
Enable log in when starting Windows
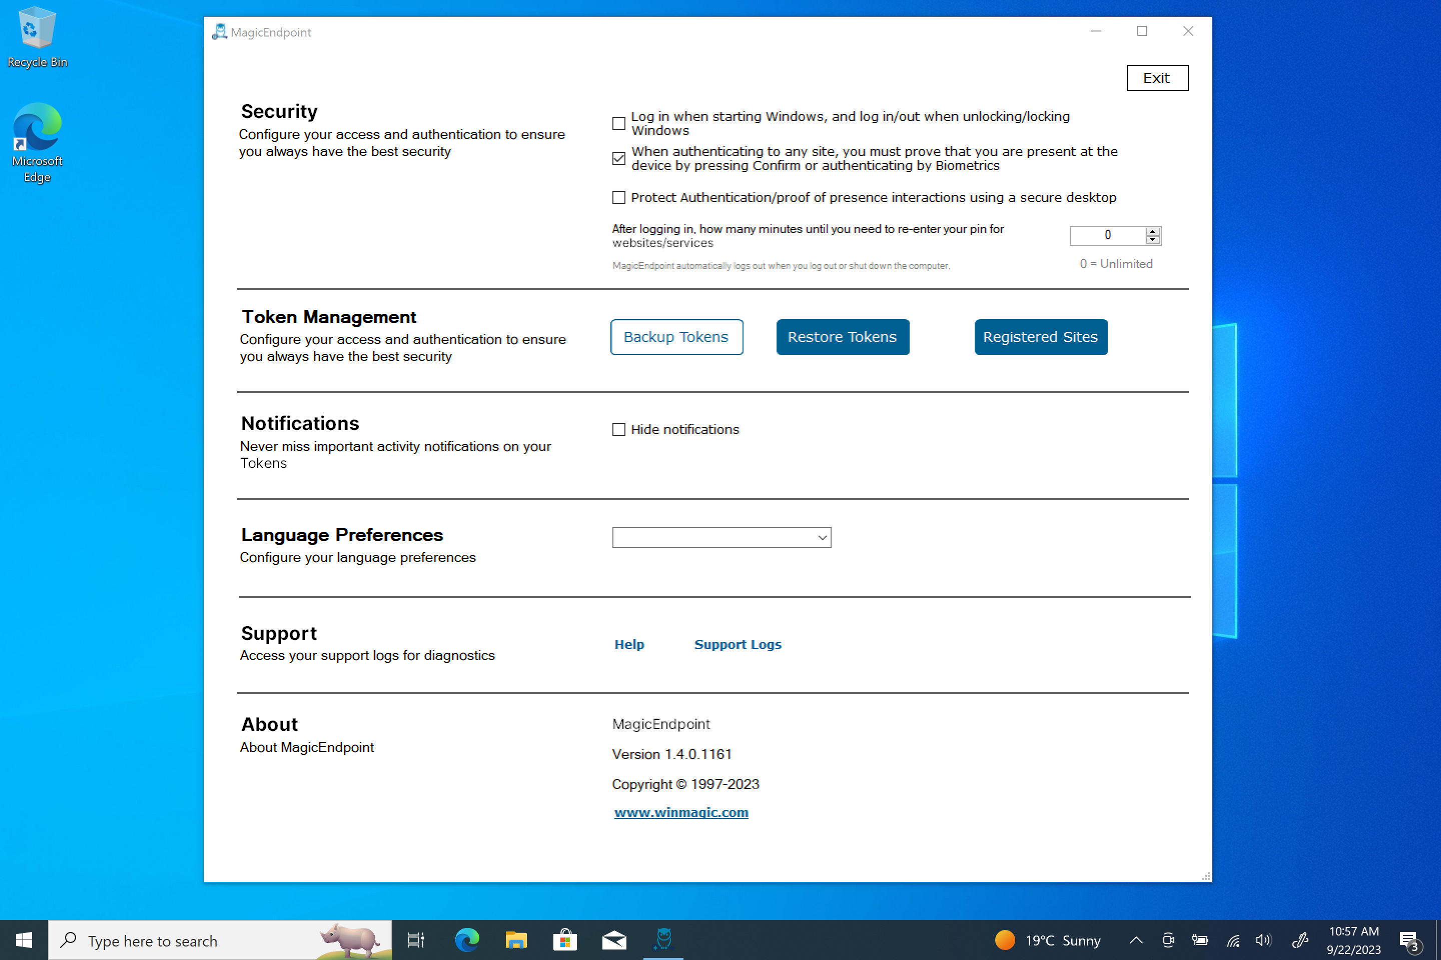pos(618,123)
